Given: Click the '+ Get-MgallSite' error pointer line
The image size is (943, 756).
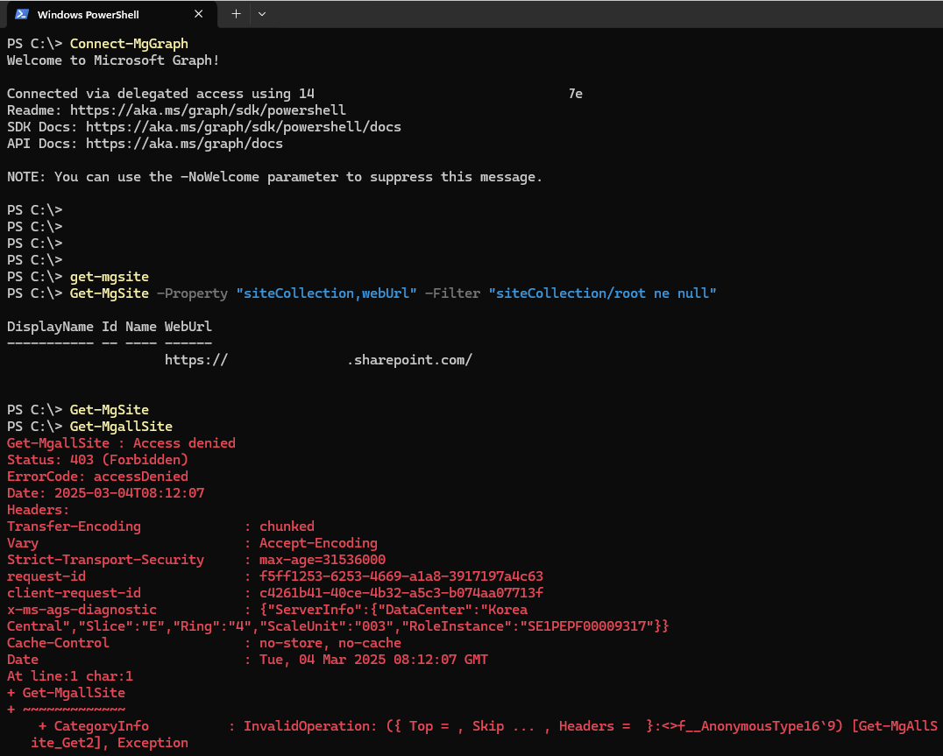Looking at the screenshot, I should click(66, 693).
